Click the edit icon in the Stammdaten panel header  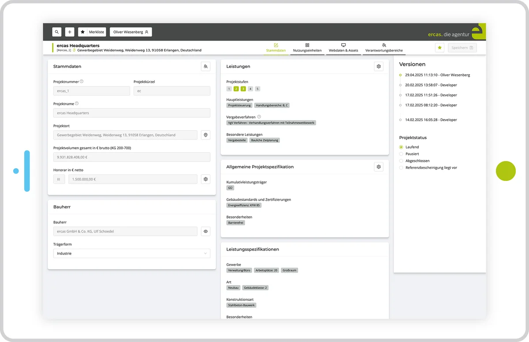click(205, 66)
